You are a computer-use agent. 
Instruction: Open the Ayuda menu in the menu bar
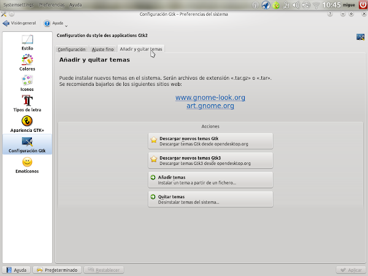coord(75,5)
